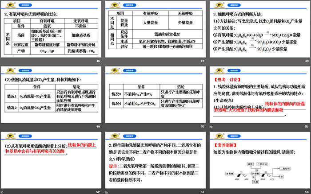Select slide 48 thumbnail about judging respiration type

click(x=259, y=29)
